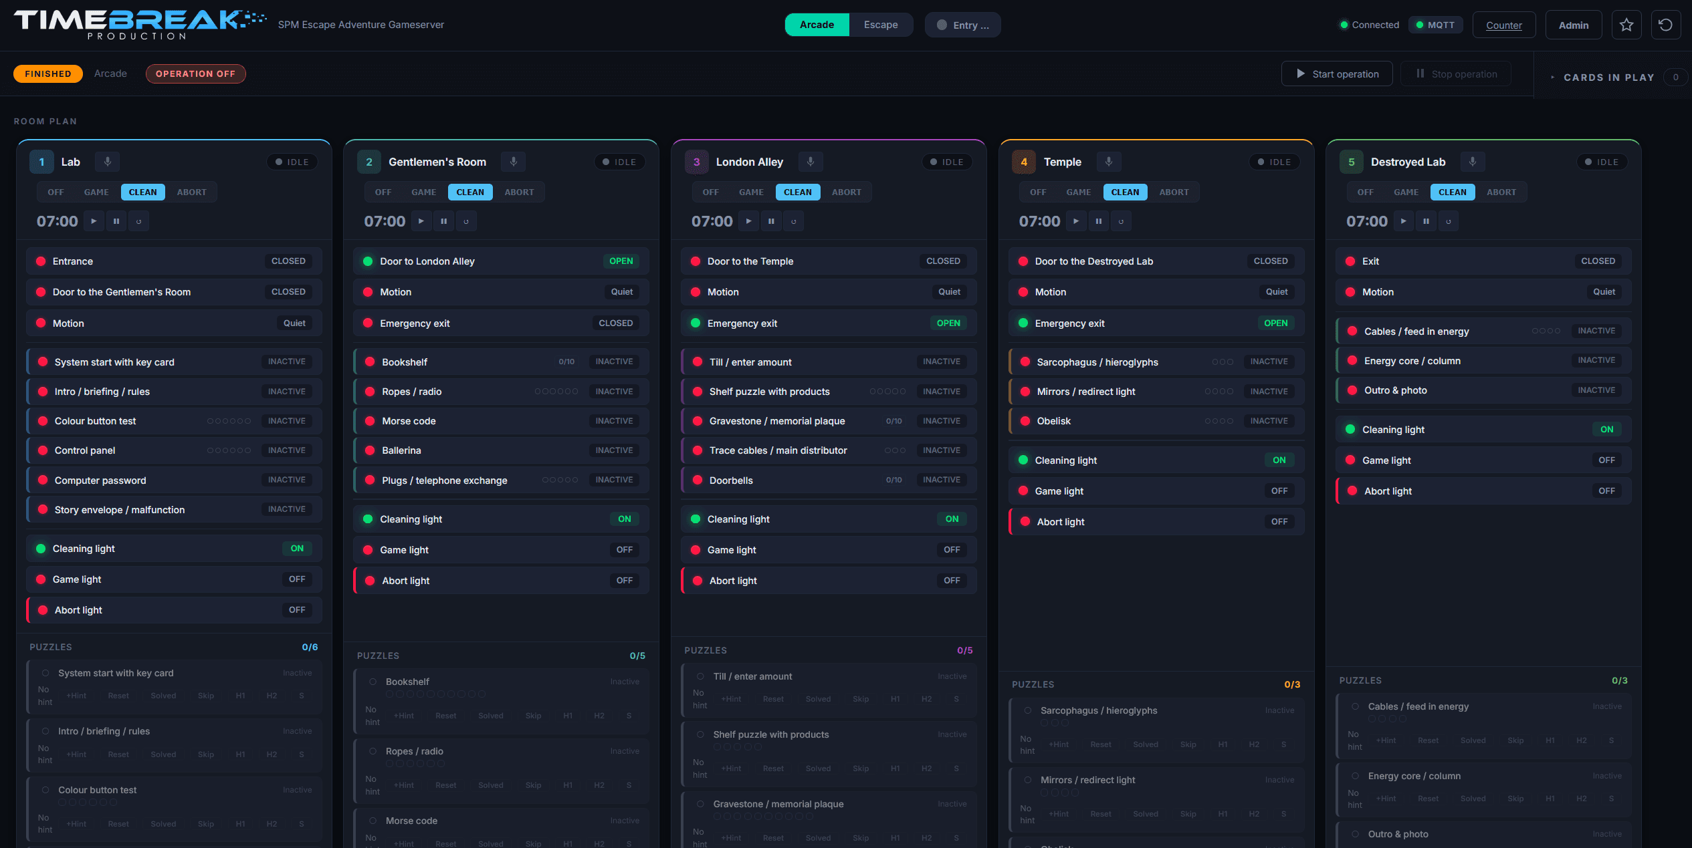Click the Stop operation button
This screenshot has height=848, width=1692.
1456,74
